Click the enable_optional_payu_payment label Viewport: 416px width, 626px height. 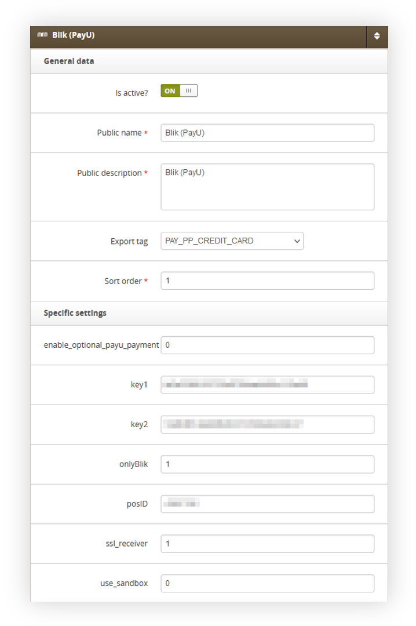(x=101, y=345)
